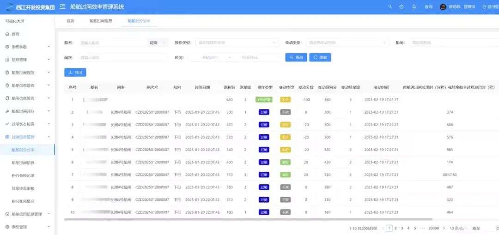499x235 pixels.
Task: Click the search magnifier icon in header
Action: [390, 7]
